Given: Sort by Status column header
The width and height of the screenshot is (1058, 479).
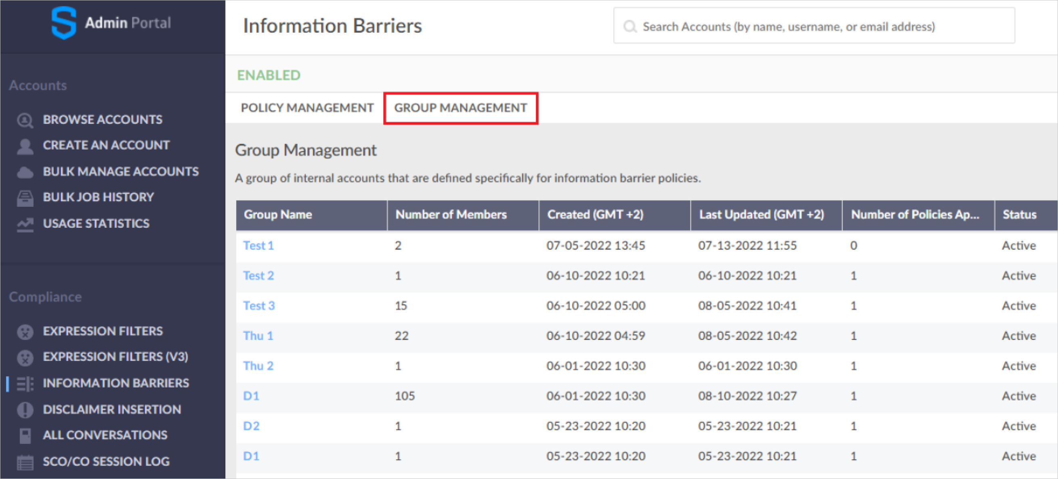Looking at the screenshot, I should (1027, 215).
